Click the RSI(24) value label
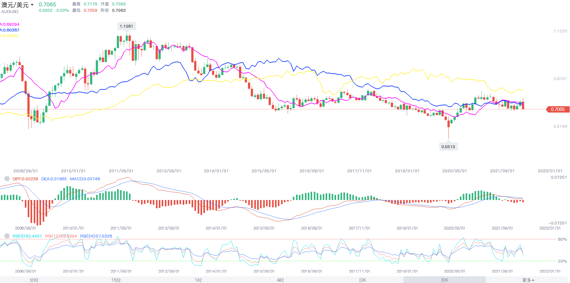Image resolution: width=570 pixels, height=283 pixels. pos(96,236)
